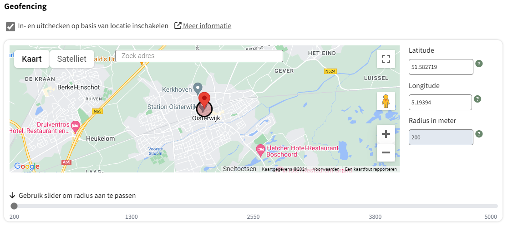The width and height of the screenshot is (508, 226).
Task: Click the Druiventros hotel pink marker
Action: click(76, 127)
